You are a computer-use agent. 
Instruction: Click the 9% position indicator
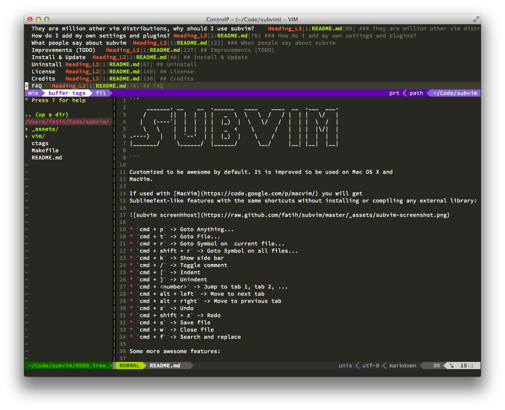pyautogui.click(x=436, y=366)
